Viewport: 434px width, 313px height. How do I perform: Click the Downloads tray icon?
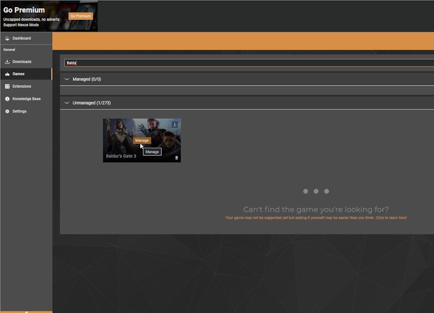click(7, 62)
